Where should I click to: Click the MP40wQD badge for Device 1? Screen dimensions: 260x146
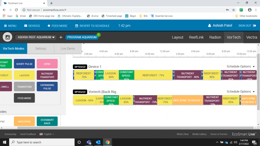tap(80, 67)
